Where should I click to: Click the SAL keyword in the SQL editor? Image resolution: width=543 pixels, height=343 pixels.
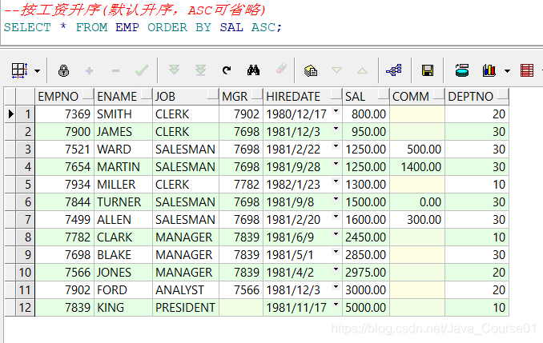[x=231, y=27]
